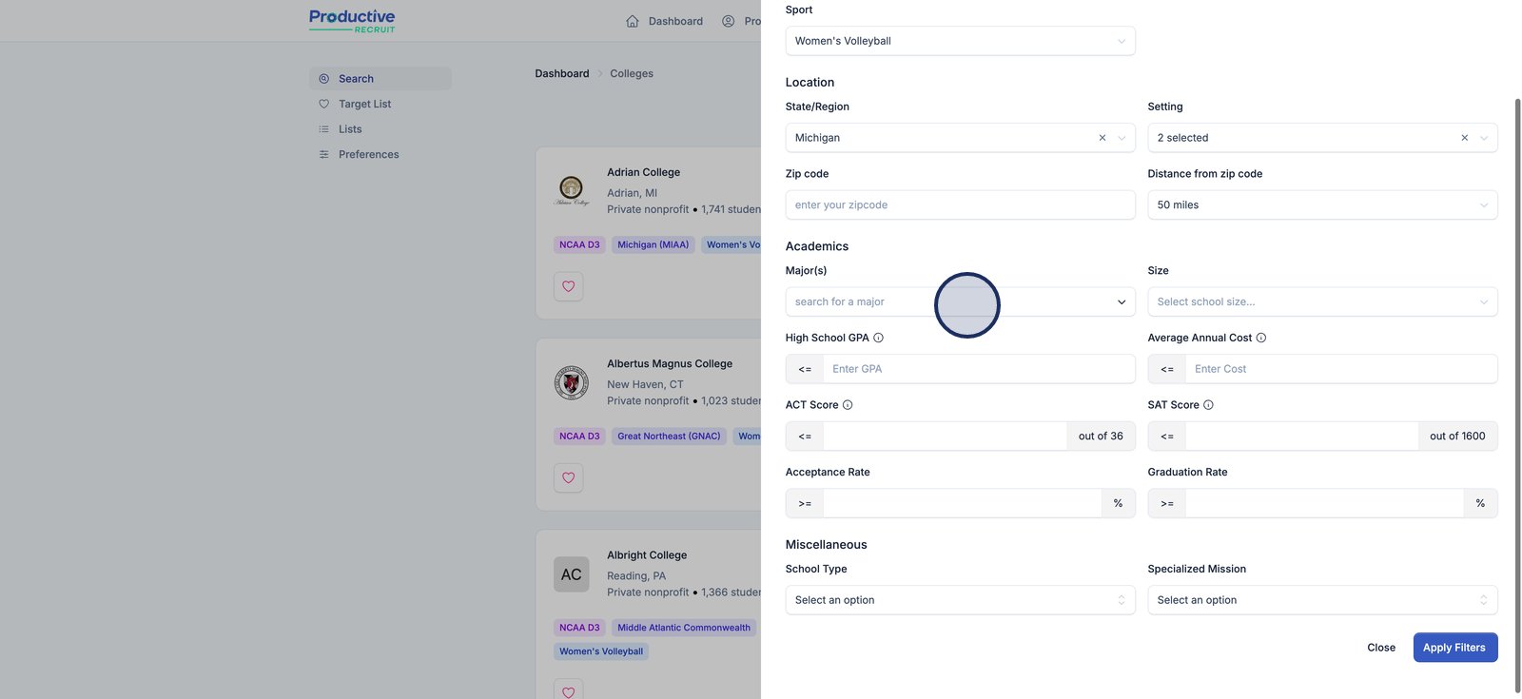
Task: Clear the Michigan state selection
Action: click(1102, 138)
